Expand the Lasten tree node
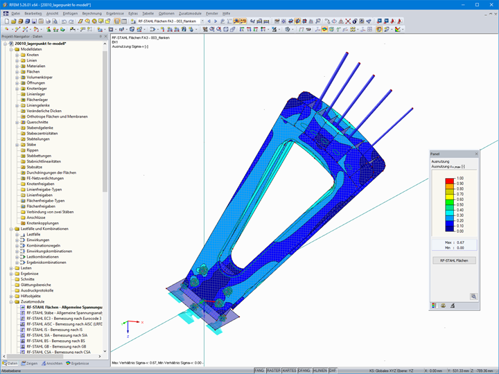Screen dimensions: 499x374 [x=11, y=268]
